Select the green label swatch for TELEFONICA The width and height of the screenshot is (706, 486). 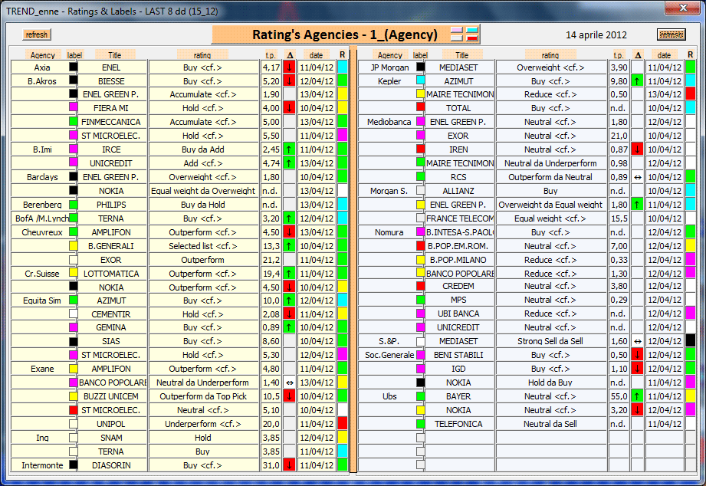click(421, 423)
